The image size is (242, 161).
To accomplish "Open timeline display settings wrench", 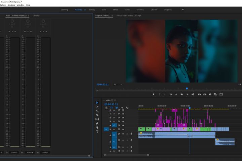I will (x=127, y=108).
